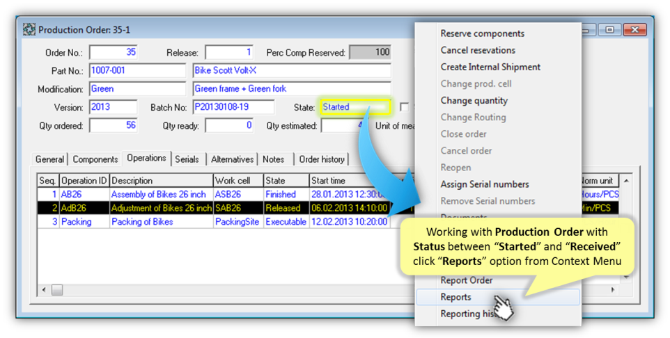Click the Production Order window title icon
The width and height of the screenshot is (670, 338).
point(29,30)
